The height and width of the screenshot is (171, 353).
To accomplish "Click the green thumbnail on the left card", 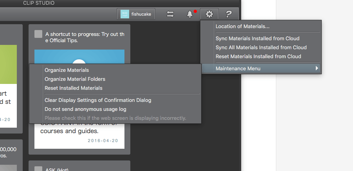I will [8, 64].
